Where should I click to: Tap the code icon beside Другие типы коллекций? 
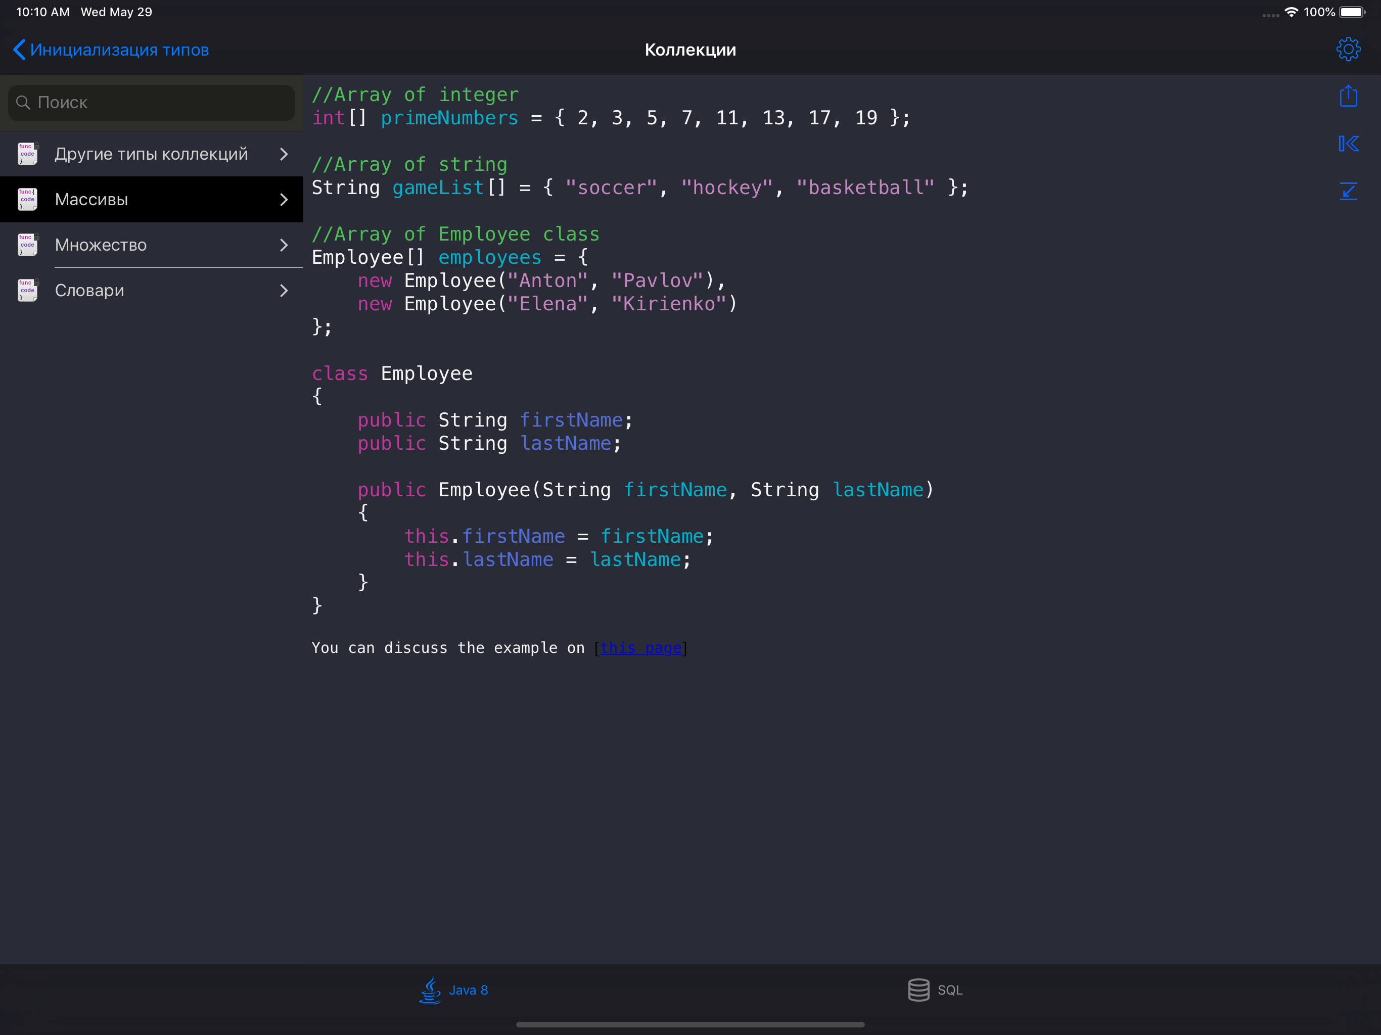[x=27, y=154]
